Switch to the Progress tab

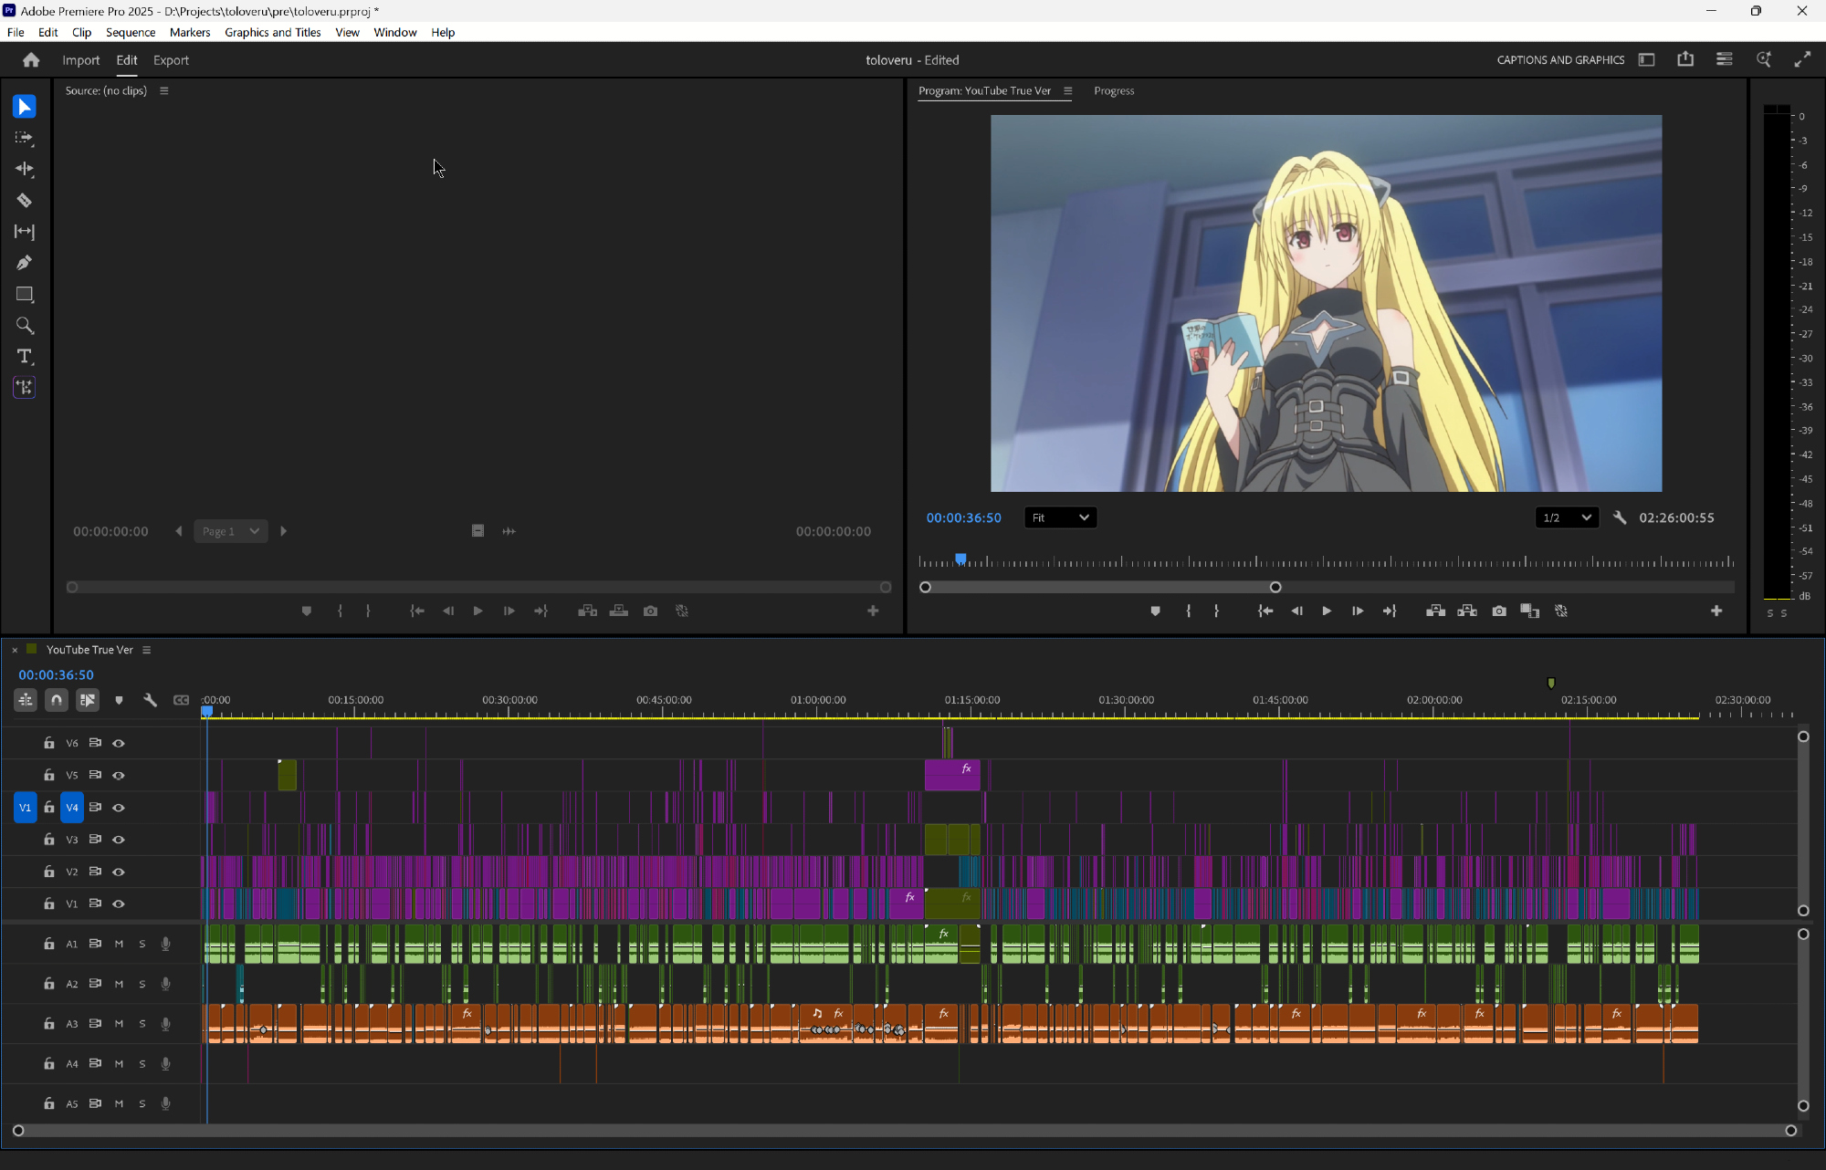click(1114, 90)
